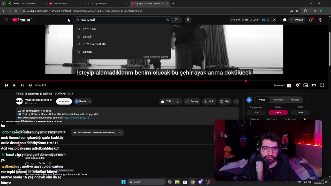Choose the 'uzi eski' suggestion
The width and height of the screenshot is (331, 186).
[x=122, y=52]
